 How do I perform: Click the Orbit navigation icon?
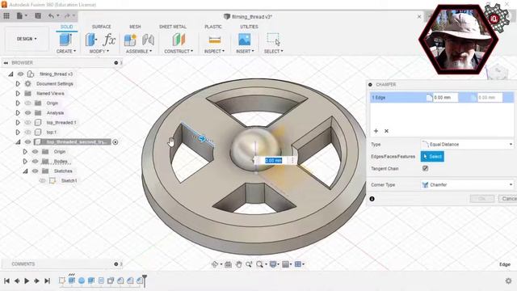[x=215, y=264]
